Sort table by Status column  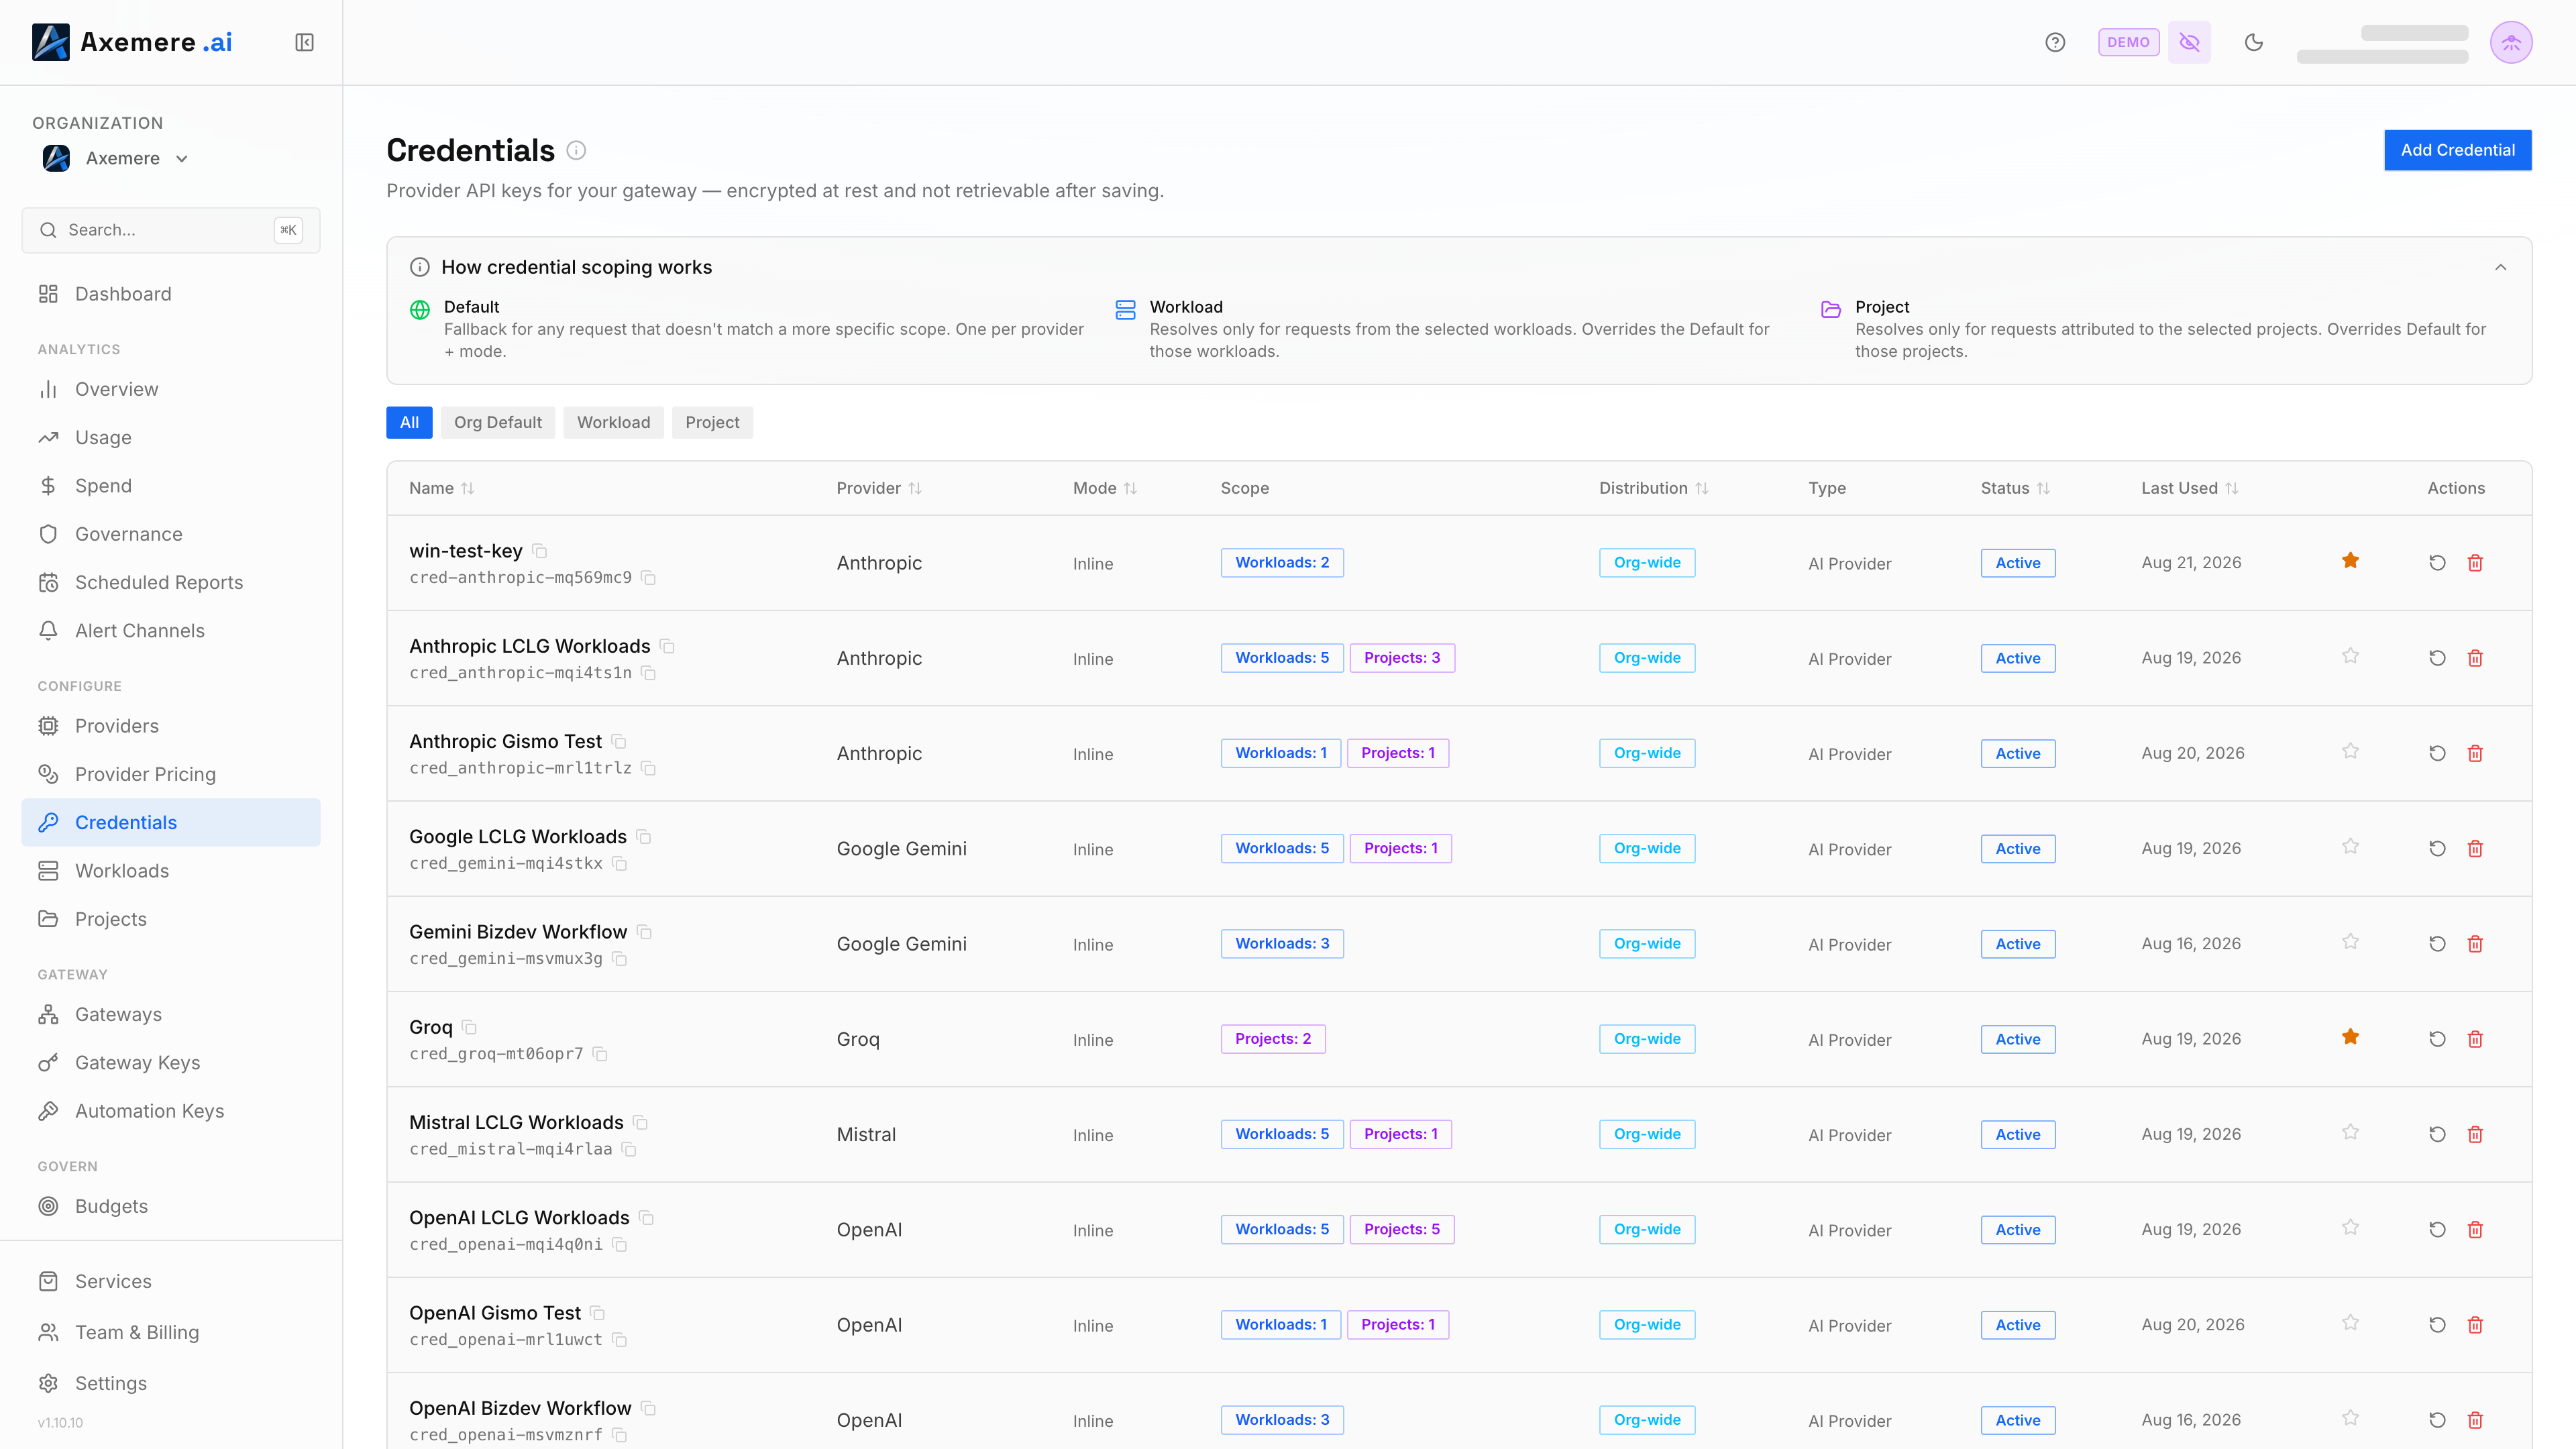[x=2015, y=488]
